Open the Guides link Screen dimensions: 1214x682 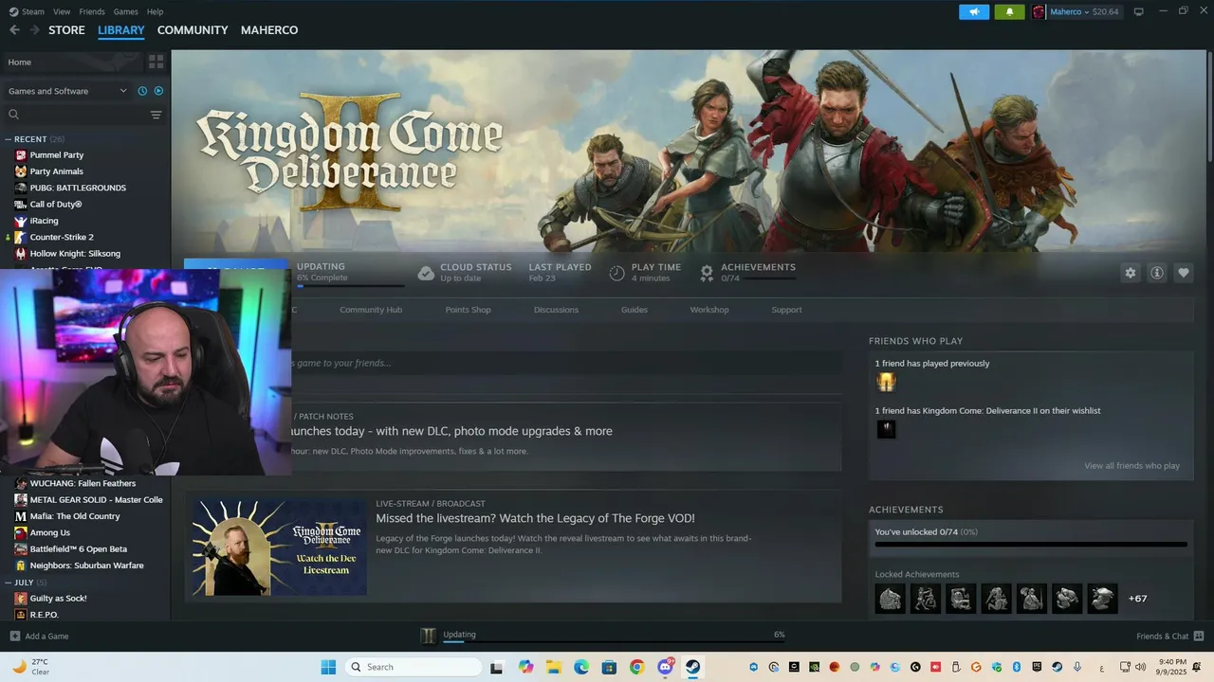[635, 310]
